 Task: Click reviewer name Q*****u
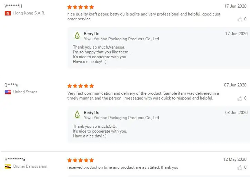pyautogui.click(x=11, y=85)
